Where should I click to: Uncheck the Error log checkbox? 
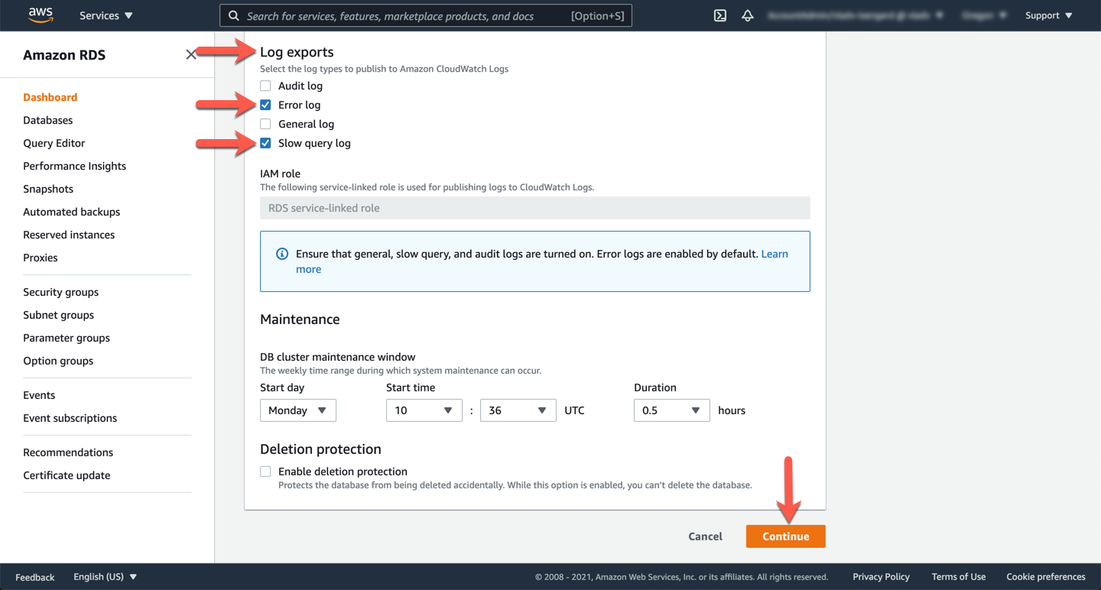tap(265, 105)
